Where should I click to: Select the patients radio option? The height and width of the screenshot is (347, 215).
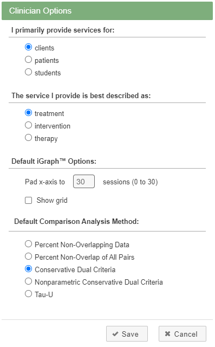pos(28,60)
